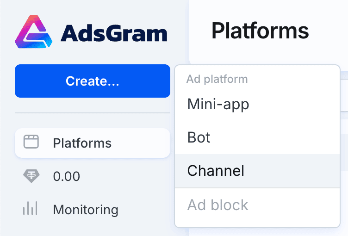348x236 pixels.
Task: Select the Channel menu option
Action: coord(257,171)
